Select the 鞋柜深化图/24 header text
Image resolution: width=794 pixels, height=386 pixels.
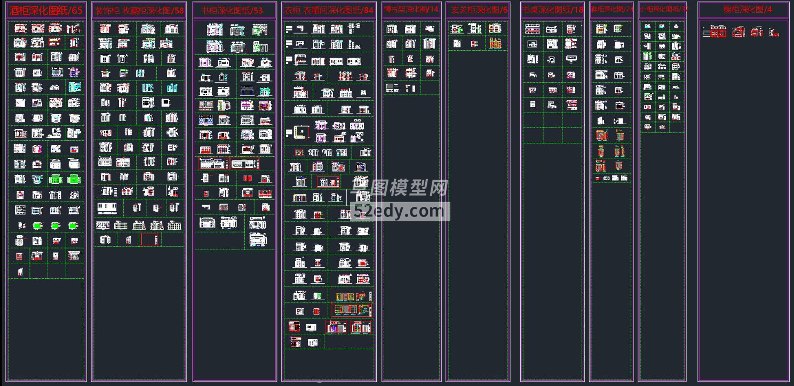[x=612, y=9]
